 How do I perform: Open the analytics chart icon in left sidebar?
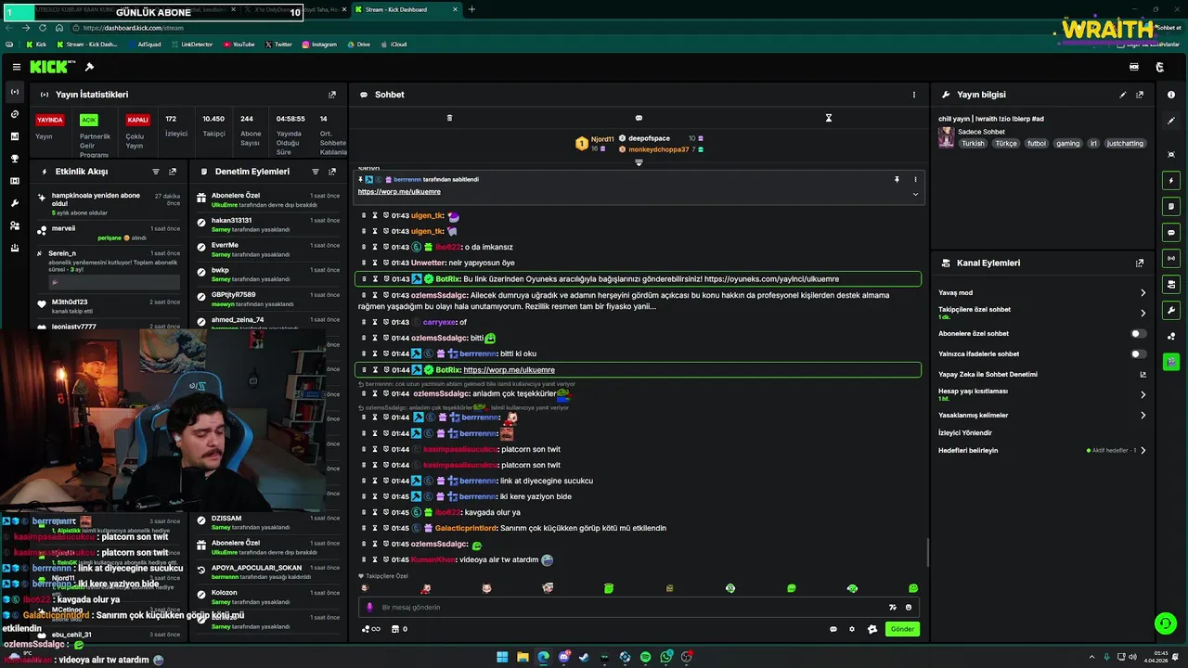point(14,136)
